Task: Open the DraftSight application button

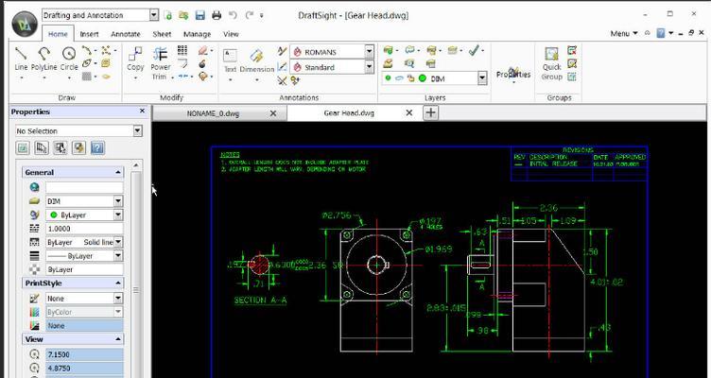Action: 25,24
